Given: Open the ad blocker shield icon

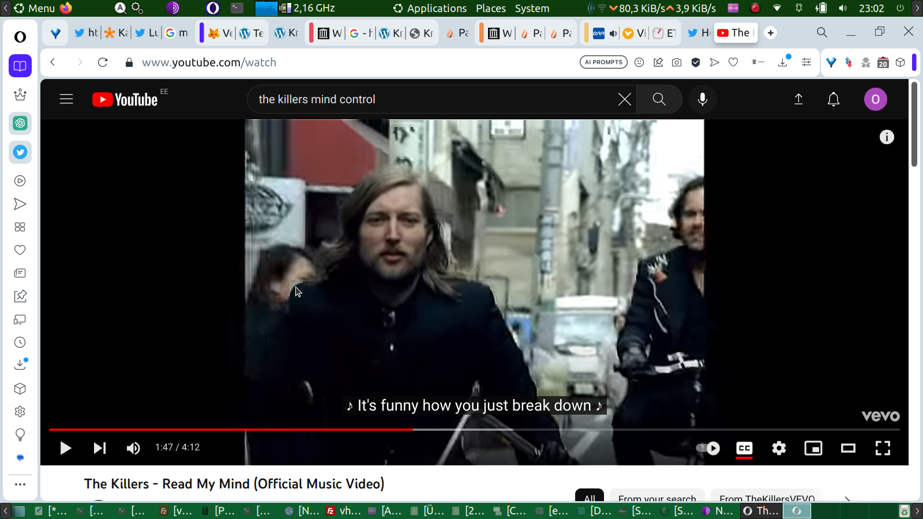Looking at the screenshot, I should coord(696,62).
